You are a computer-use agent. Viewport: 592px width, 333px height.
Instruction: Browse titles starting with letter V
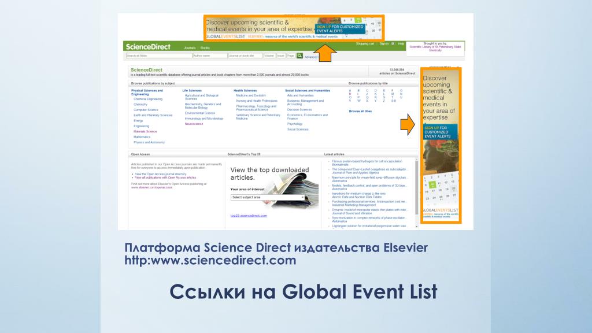[350, 101]
